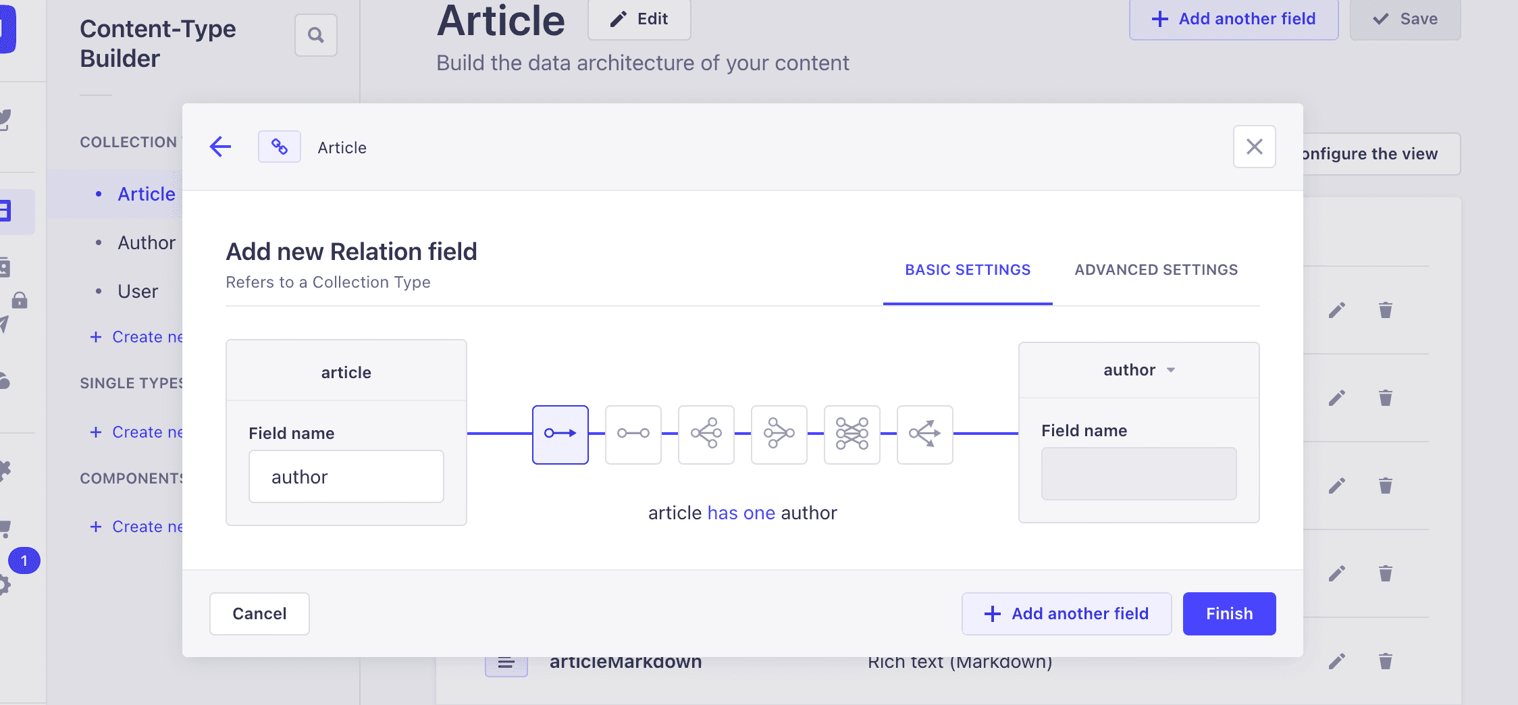Go back with the left arrow icon
The height and width of the screenshot is (705, 1518).
pyautogui.click(x=220, y=147)
